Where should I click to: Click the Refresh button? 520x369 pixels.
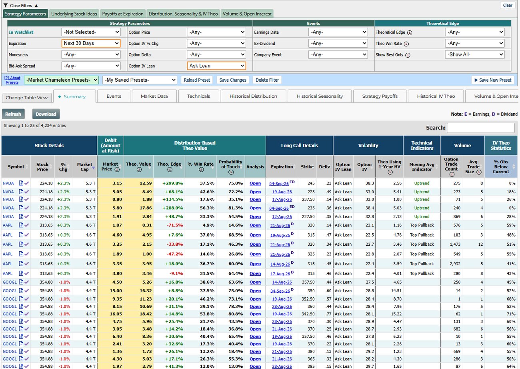point(13,114)
